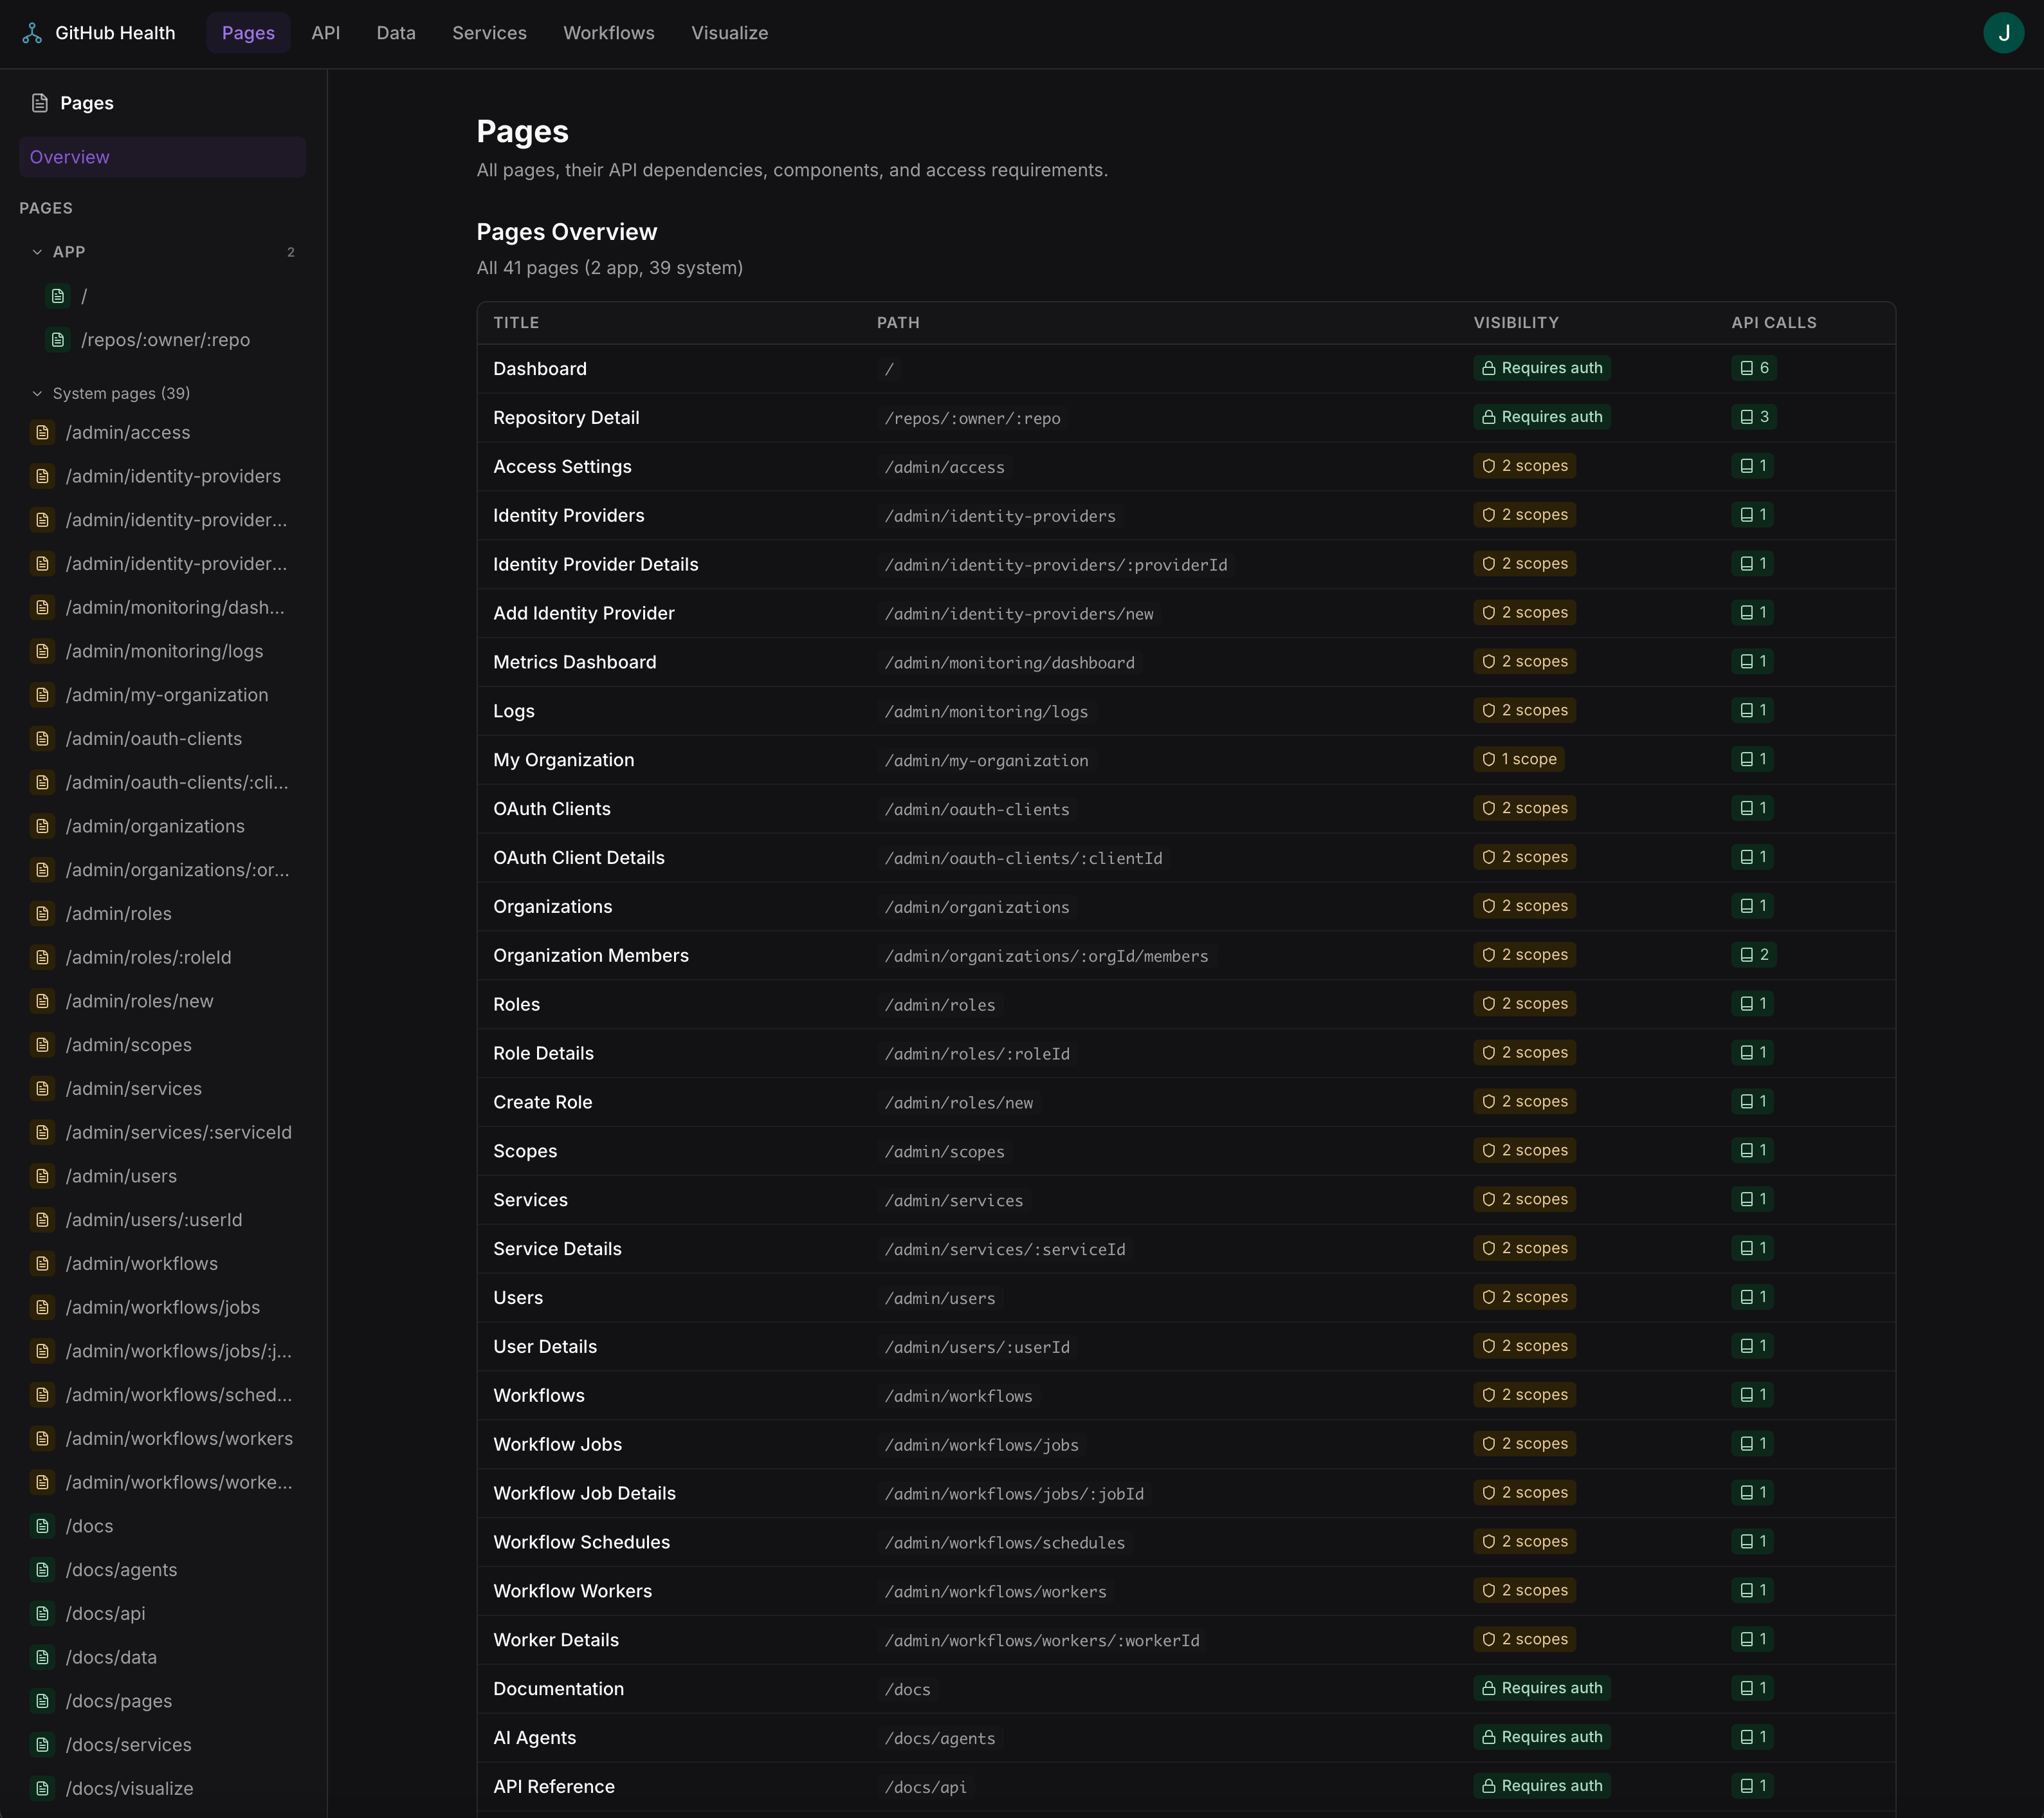Click the Pages sidebar header document icon
The height and width of the screenshot is (1818, 2044).
(x=40, y=103)
